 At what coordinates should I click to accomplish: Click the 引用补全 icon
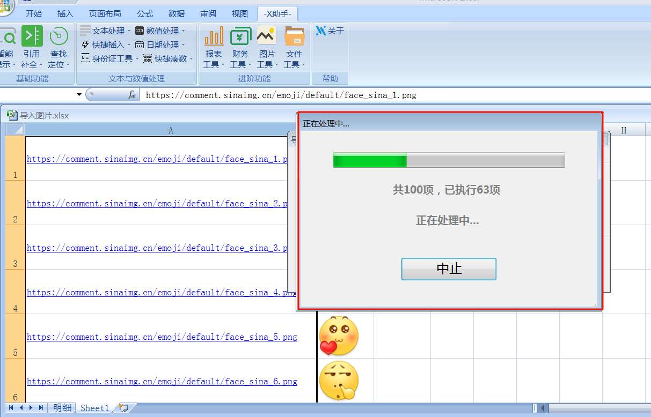click(x=32, y=37)
